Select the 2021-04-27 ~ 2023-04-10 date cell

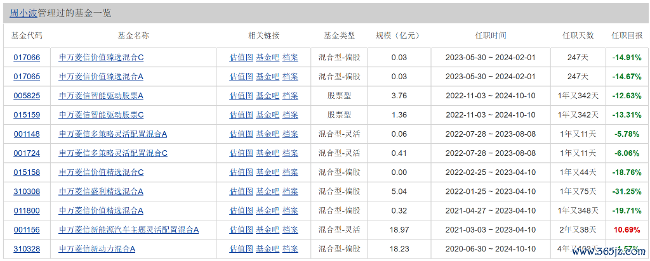pyautogui.click(x=491, y=210)
